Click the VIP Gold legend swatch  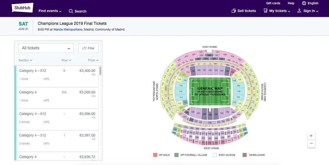click(x=155, y=155)
